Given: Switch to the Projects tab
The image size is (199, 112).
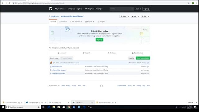Looking at the screenshot, I should pyautogui.click(x=90, y=22).
